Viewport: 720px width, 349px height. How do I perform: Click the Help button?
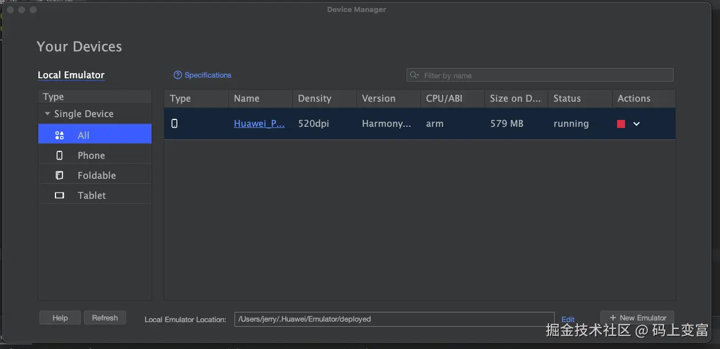click(60, 318)
